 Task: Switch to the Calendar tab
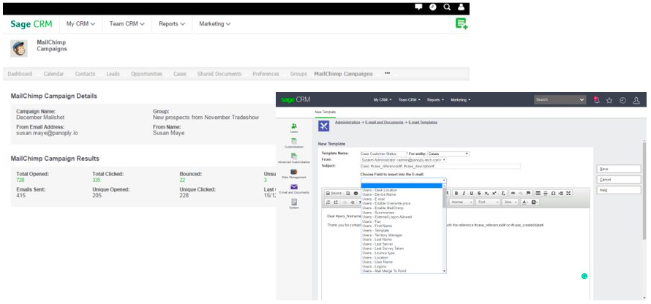53,74
